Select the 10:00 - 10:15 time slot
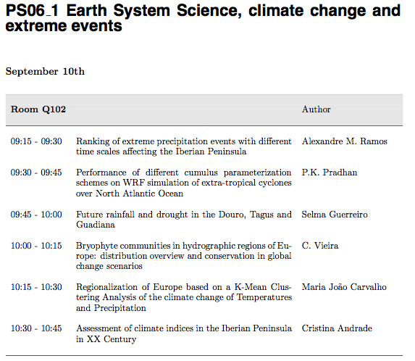The image size is (415, 361). [x=36, y=246]
